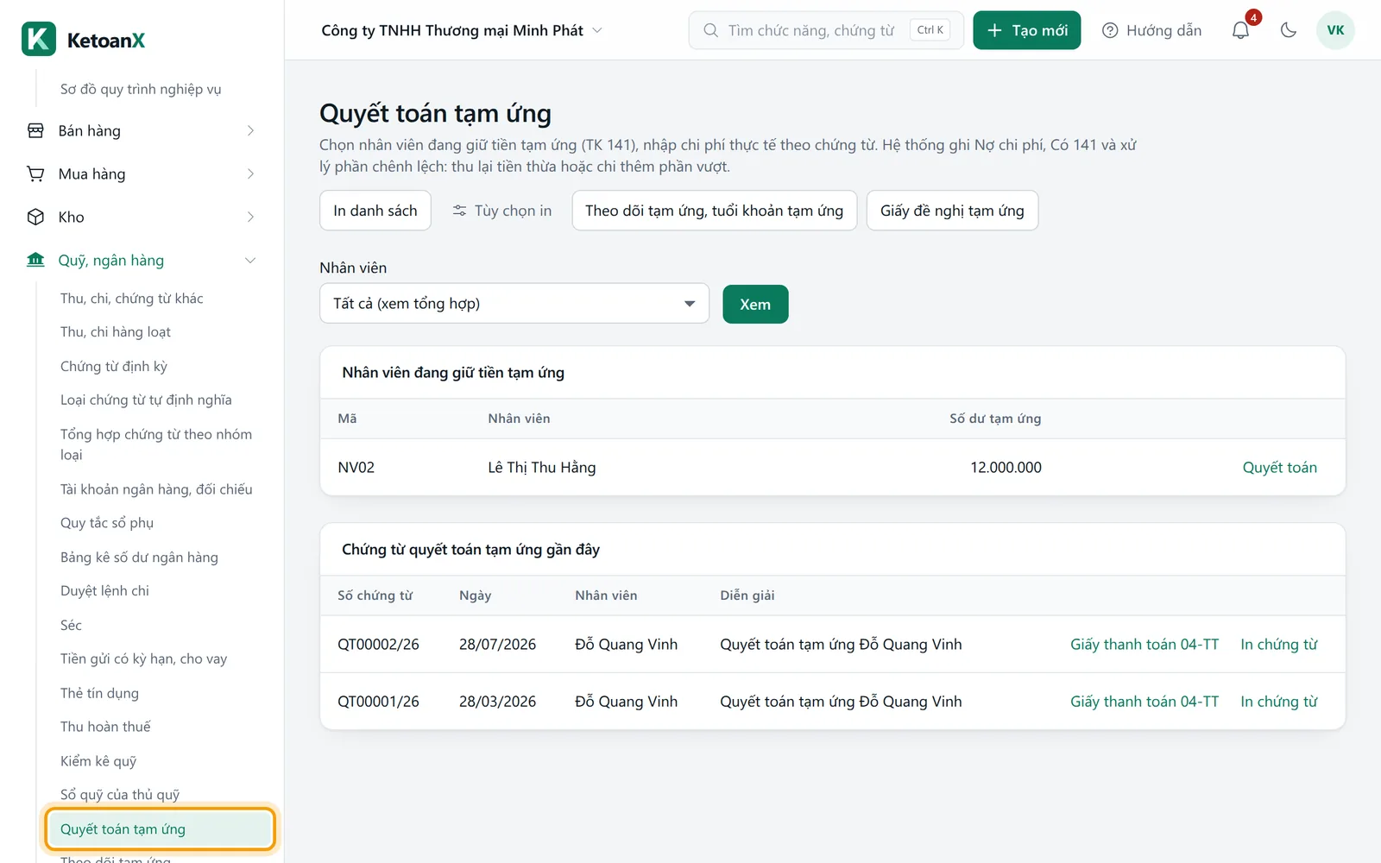The image size is (1381, 863).
Task: Click the KetoanX logo icon
Action: pyautogui.click(x=39, y=40)
